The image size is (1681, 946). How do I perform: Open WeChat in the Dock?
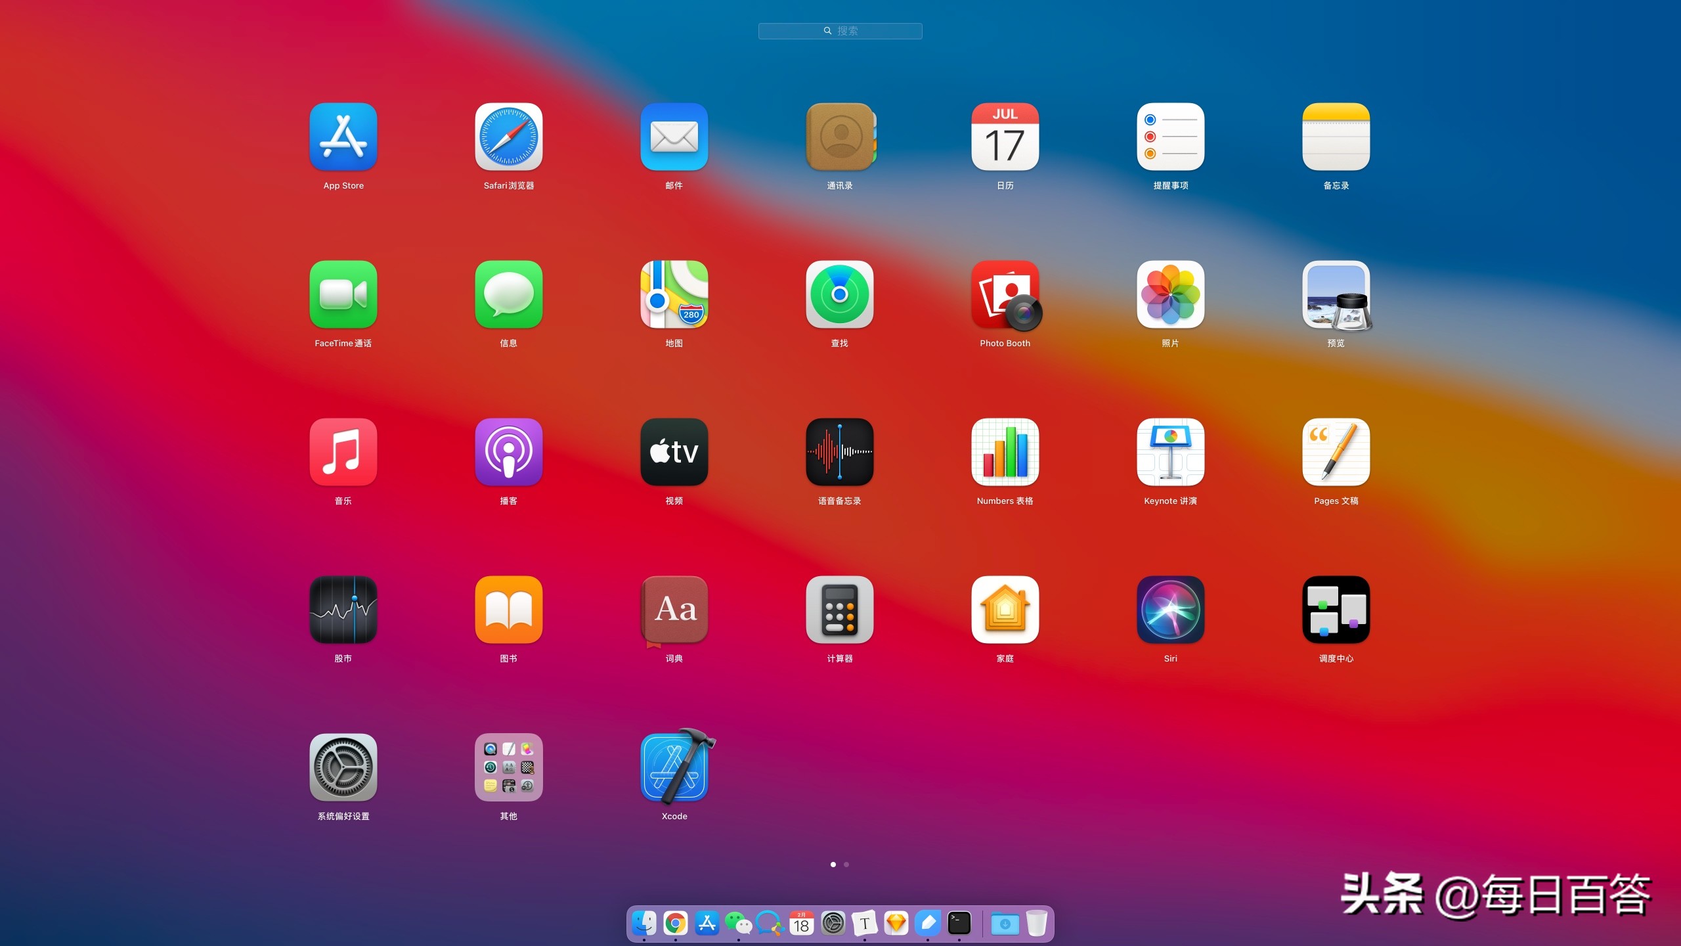(x=738, y=923)
